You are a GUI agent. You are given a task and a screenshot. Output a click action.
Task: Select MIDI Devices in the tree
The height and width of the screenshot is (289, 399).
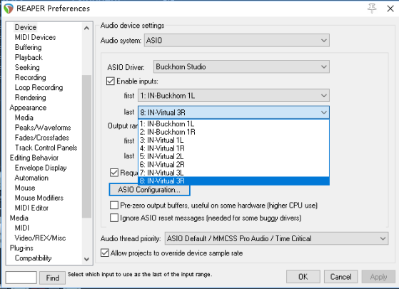coord(36,37)
